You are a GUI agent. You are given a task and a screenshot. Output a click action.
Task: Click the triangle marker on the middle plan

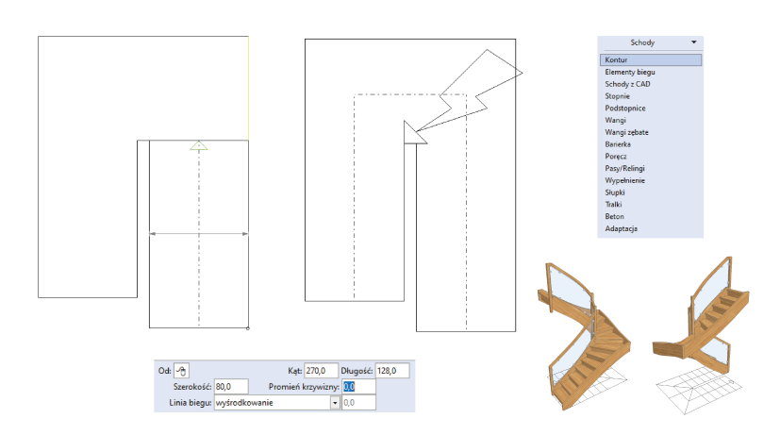pyautogui.click(x=412, y=134)
